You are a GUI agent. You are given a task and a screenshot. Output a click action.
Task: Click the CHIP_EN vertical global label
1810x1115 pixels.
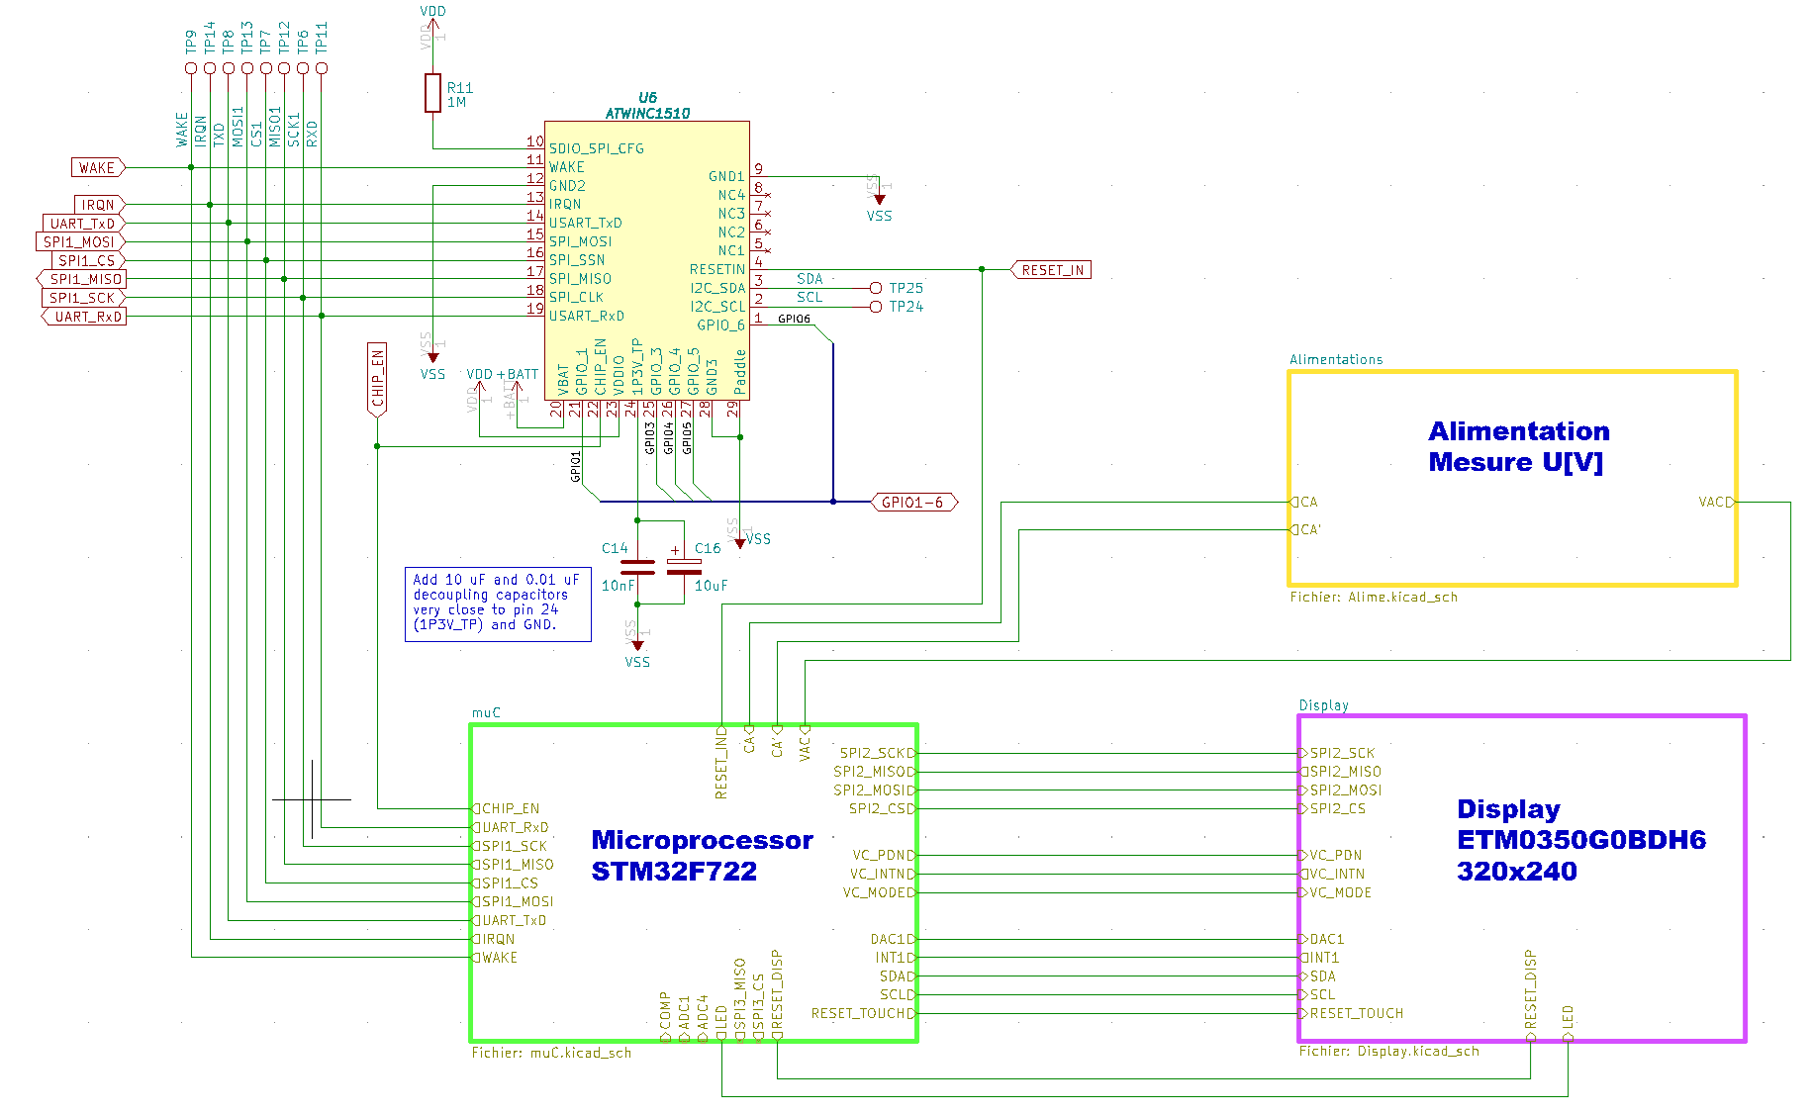(x=377, y=380)
